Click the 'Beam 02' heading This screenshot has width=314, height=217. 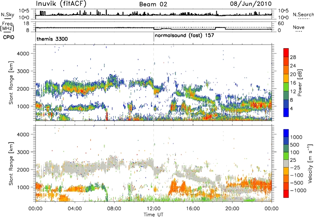pyautogui.click(x=153, y=4)
